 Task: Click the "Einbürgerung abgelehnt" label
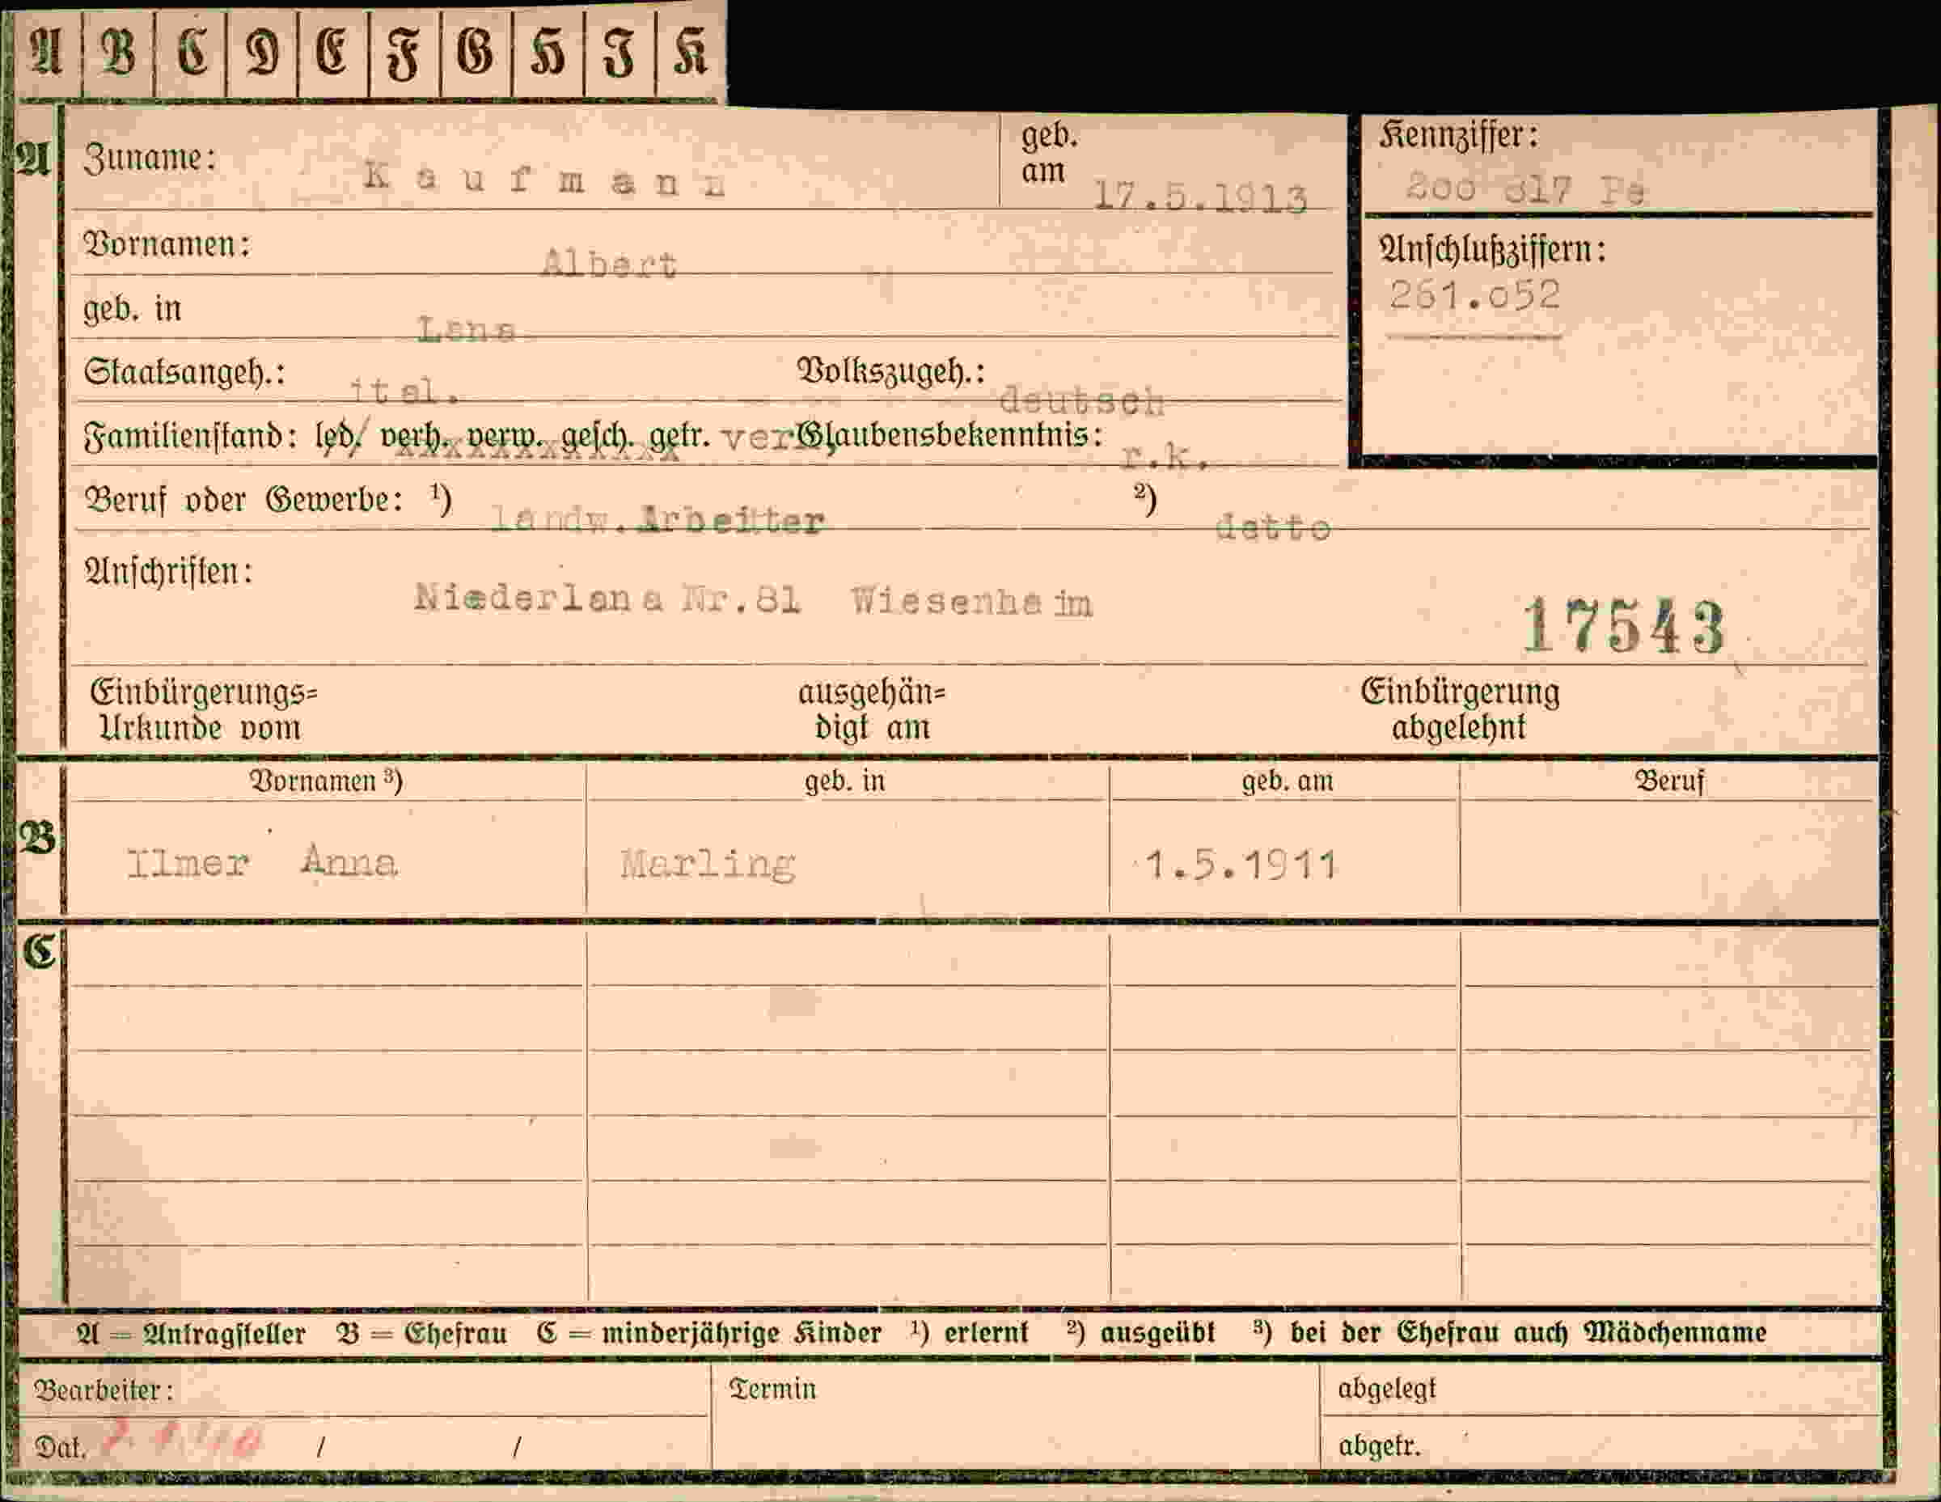coord(1460,709)
